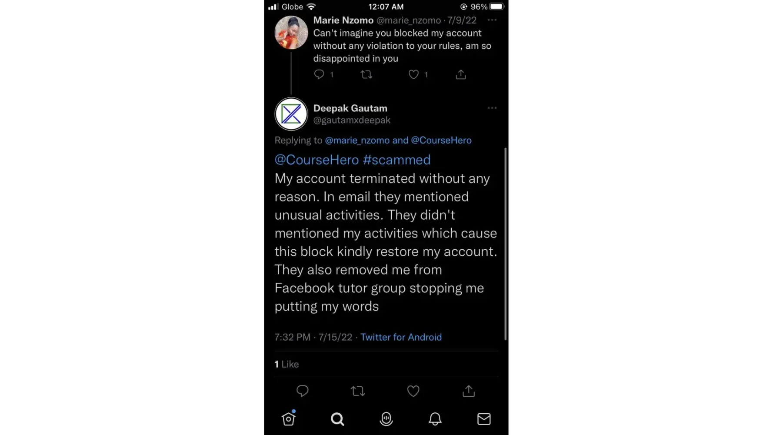Go to the Home tab
Viewport: 773px width, 435px height.
pos(289,418)
